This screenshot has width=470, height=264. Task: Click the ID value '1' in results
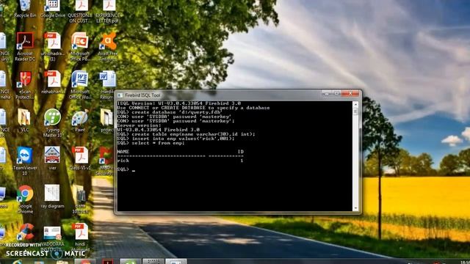[242, 161]
